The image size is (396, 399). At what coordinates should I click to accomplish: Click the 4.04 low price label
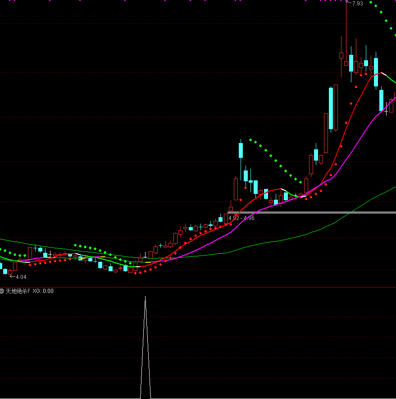[21, 277]
